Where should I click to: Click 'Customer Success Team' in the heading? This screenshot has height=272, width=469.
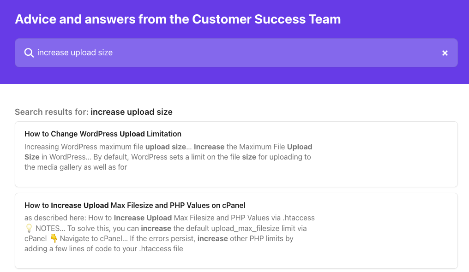coord(266,19)
